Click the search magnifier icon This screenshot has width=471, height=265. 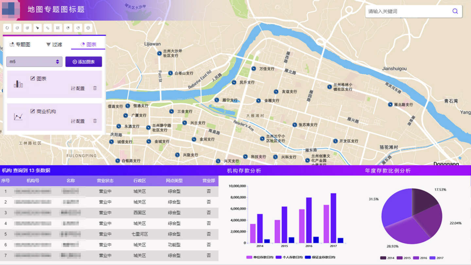pos(455,11)
